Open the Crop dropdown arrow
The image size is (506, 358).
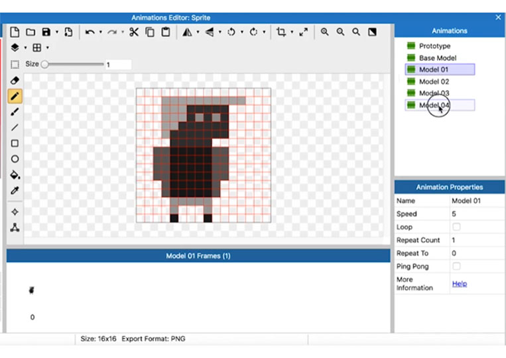292,32
